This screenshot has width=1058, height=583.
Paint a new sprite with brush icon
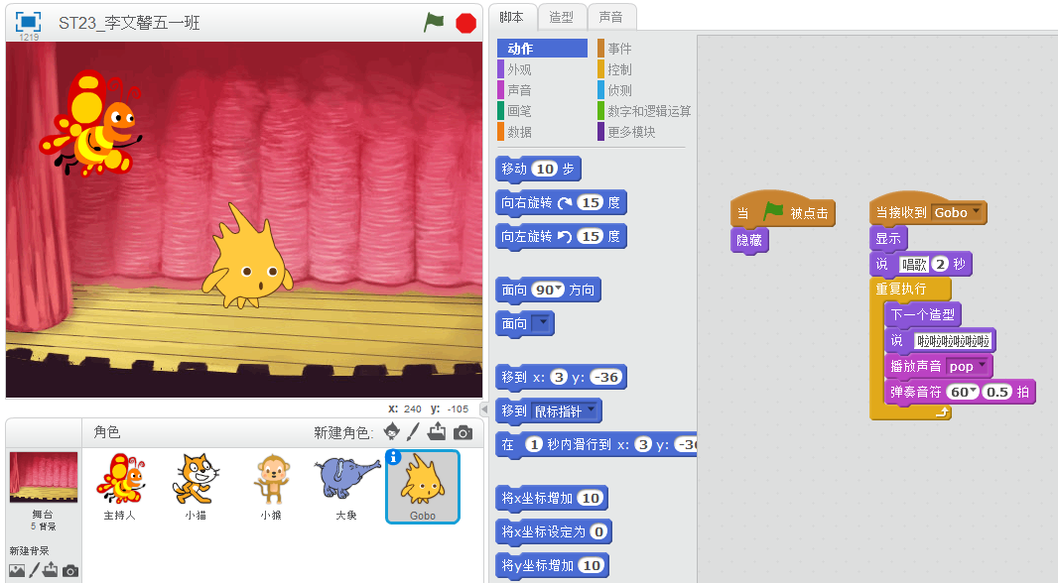click(x=413, y=431)
